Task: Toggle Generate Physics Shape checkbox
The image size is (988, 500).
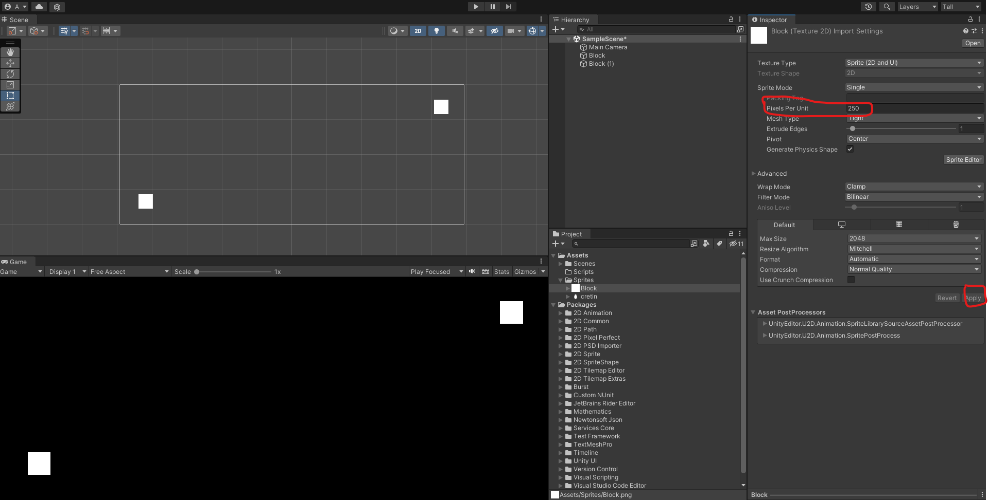Action: point(850,149)
